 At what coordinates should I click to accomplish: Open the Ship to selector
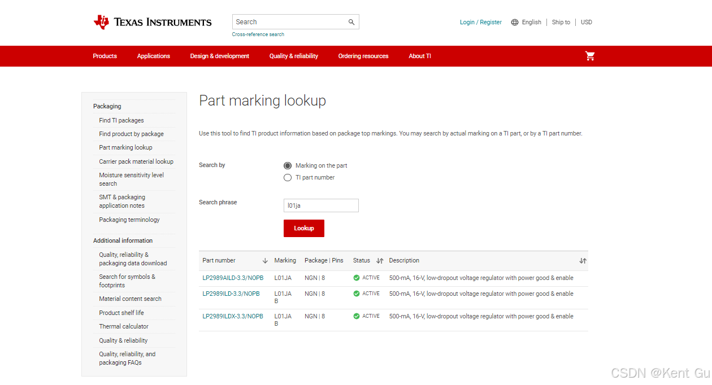tap(561, 22)
